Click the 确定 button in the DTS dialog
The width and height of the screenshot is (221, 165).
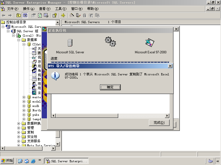coord(110,87)
